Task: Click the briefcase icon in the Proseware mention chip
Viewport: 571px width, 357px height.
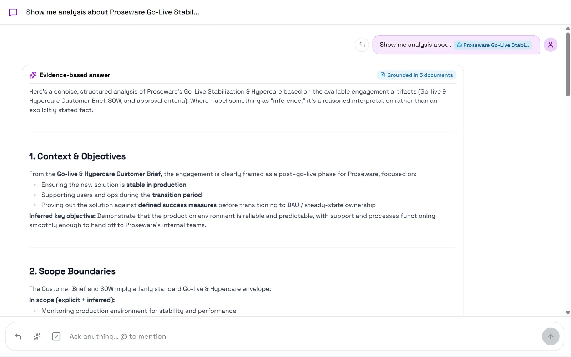Action: [459, 45]
